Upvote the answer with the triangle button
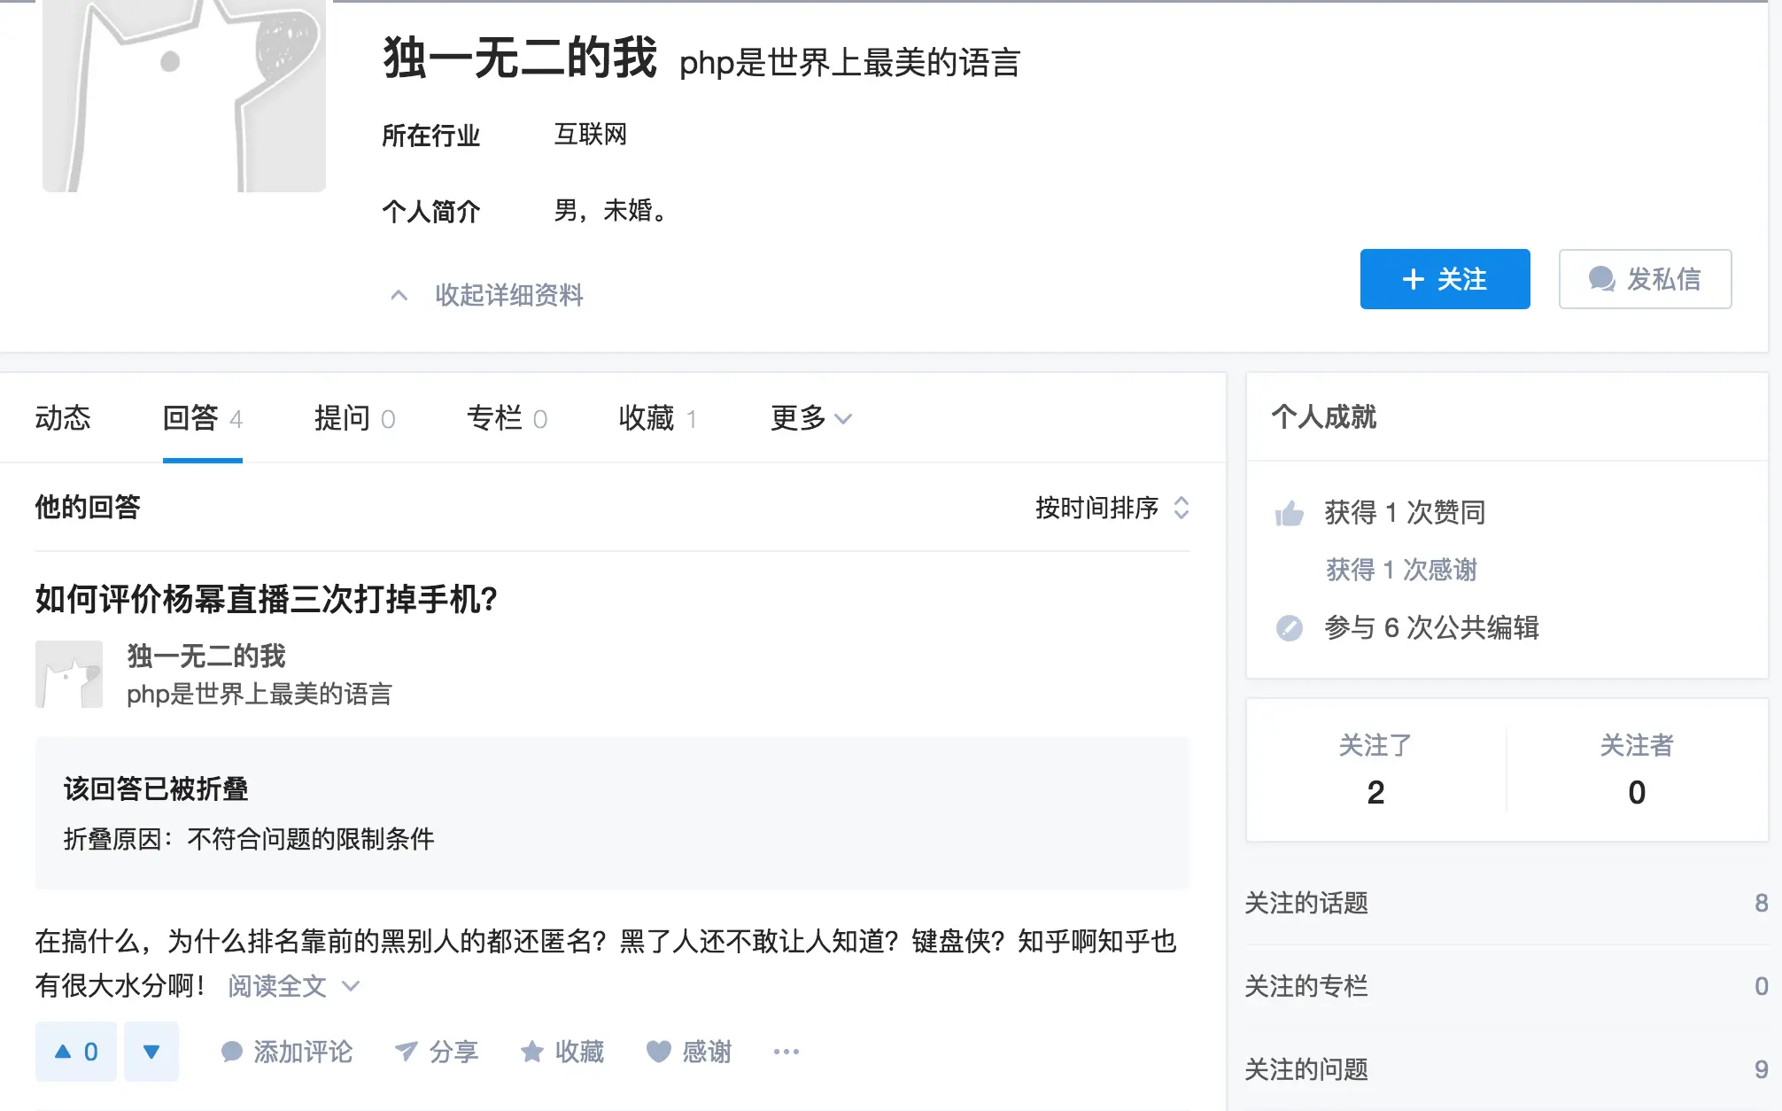1782x1111 pixels. pos(76,1052)
